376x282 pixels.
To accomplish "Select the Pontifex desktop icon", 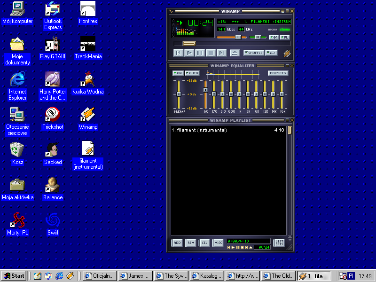I will [88, 12].
